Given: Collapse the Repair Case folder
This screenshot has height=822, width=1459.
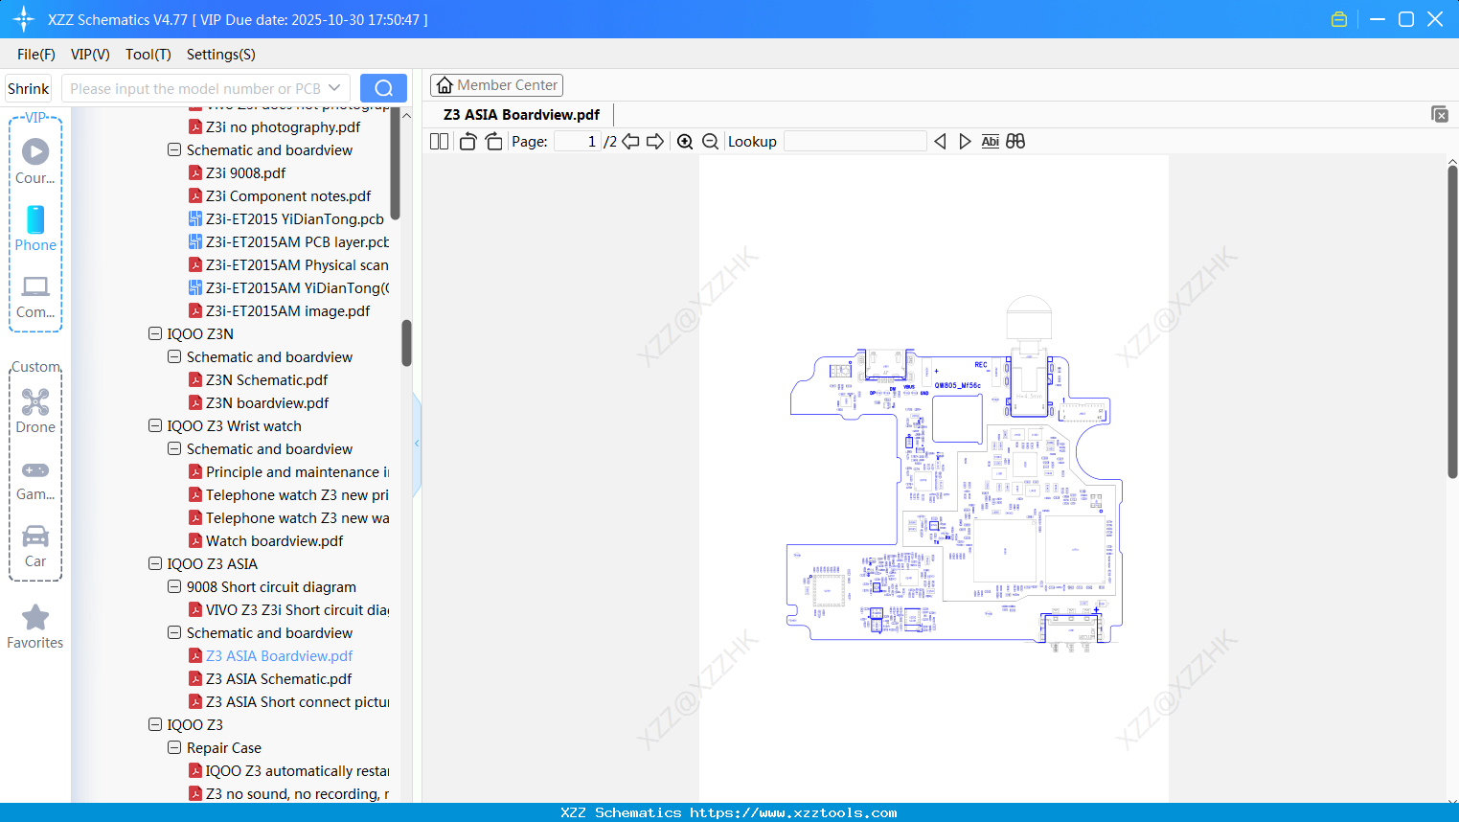Looking at the screenshot, I should click(x=174, y=748).
